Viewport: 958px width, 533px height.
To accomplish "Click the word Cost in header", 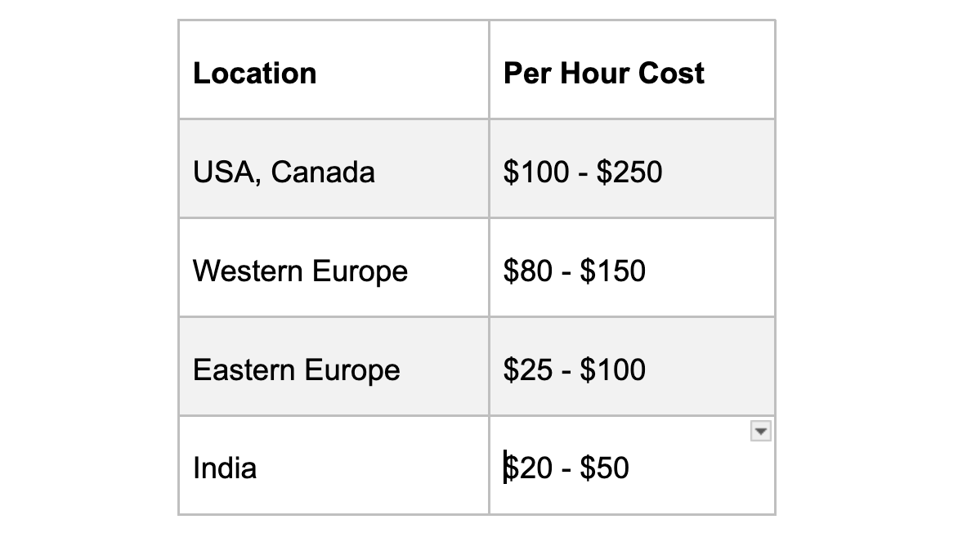I will coord(671,74).
